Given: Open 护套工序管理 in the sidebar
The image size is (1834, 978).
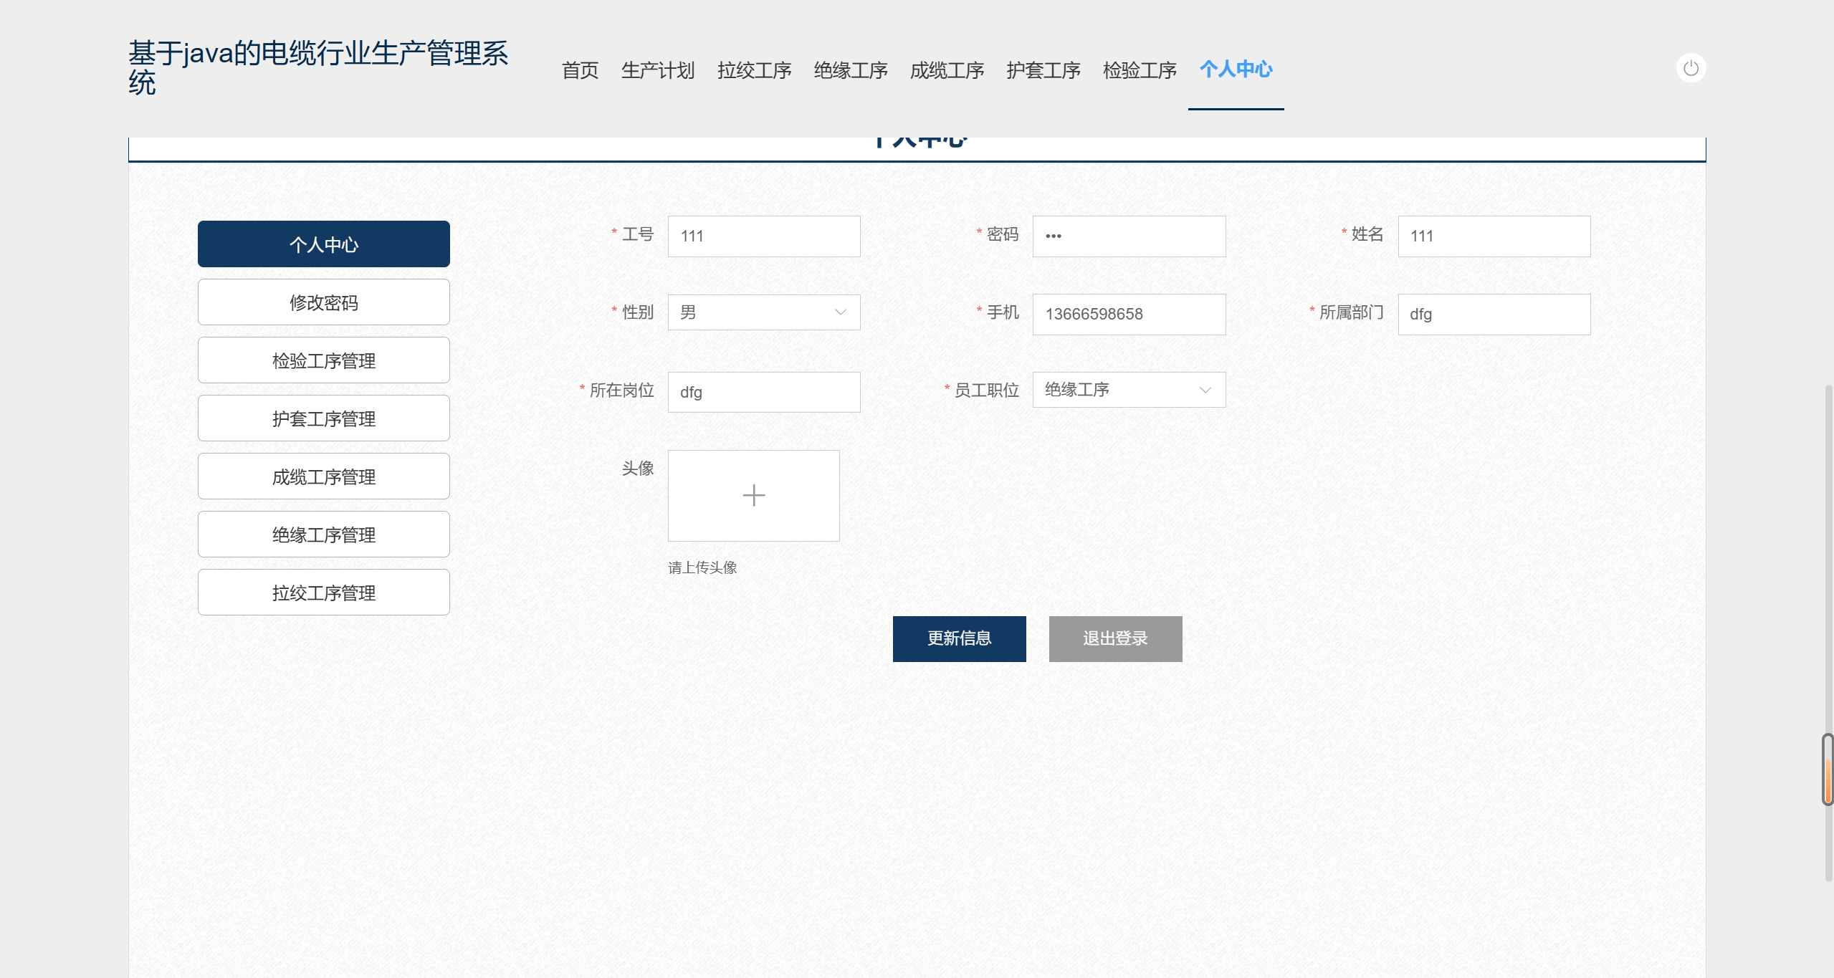Looking at the screenshot, I should point(324,418).
